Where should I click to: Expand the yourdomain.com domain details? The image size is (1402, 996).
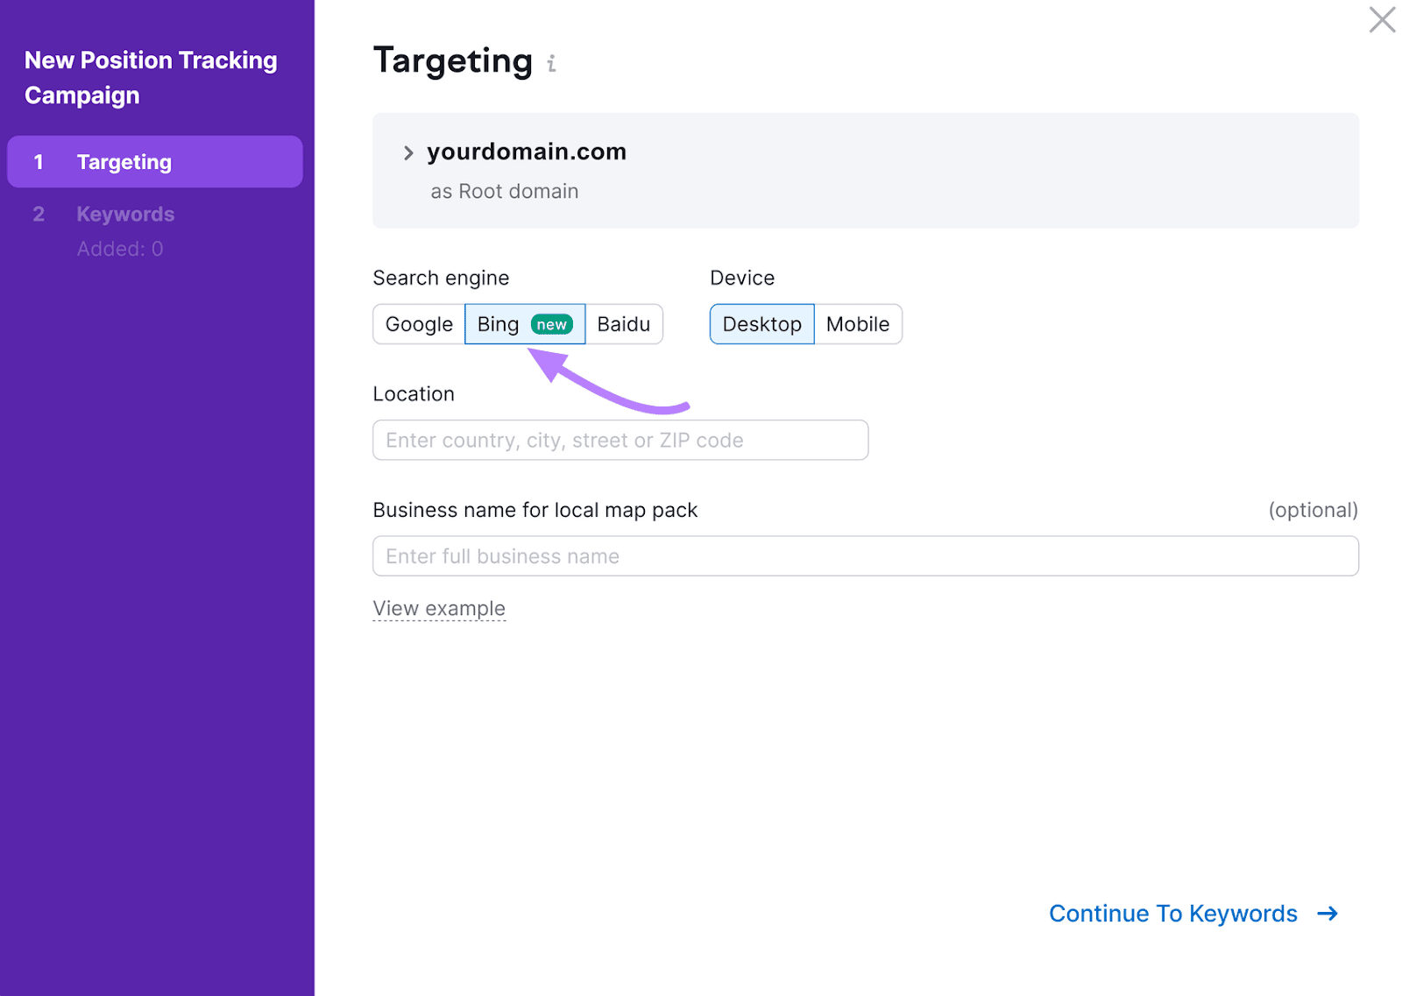pos(408,152)
